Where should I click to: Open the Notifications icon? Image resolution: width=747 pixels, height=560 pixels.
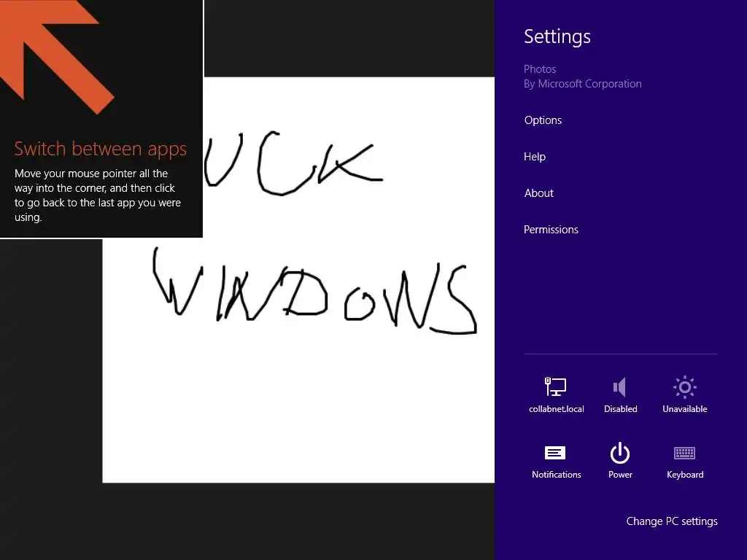[x=555, y=453]
